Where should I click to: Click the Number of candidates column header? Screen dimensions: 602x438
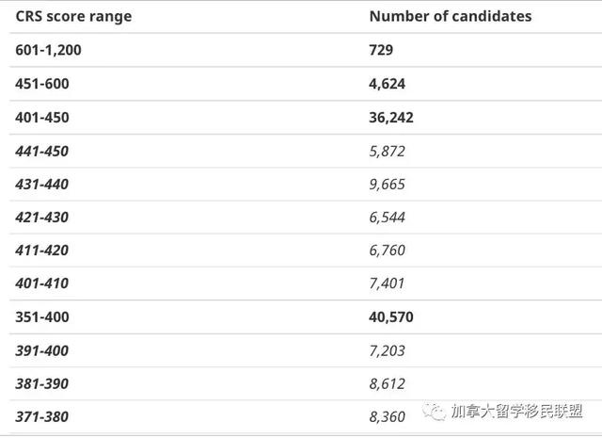coord(451,16)
